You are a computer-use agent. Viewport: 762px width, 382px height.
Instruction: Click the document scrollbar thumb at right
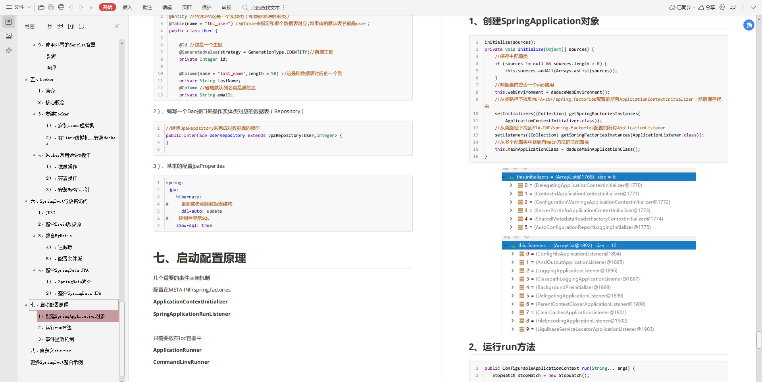click(x=759, y=340)
